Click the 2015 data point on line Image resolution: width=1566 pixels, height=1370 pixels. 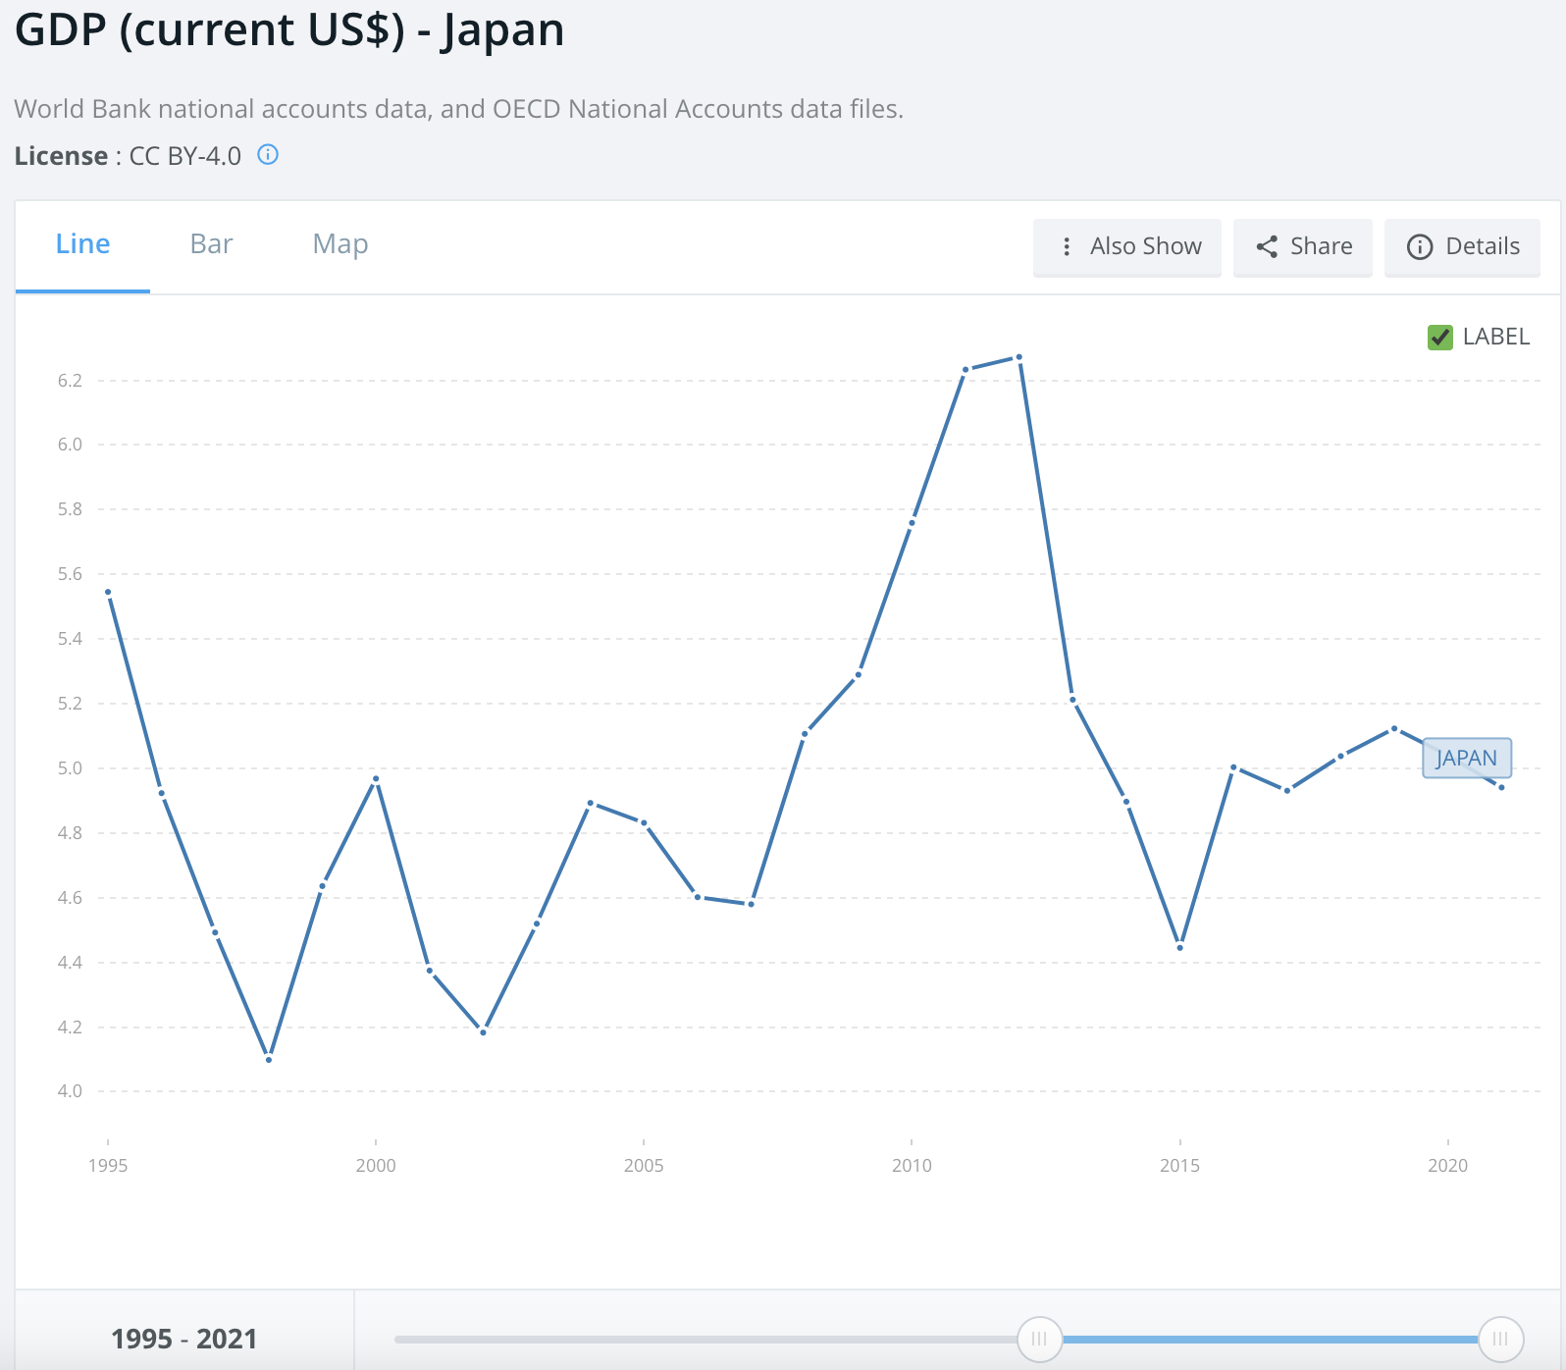pyautogui.click(x=1180, y=947)
